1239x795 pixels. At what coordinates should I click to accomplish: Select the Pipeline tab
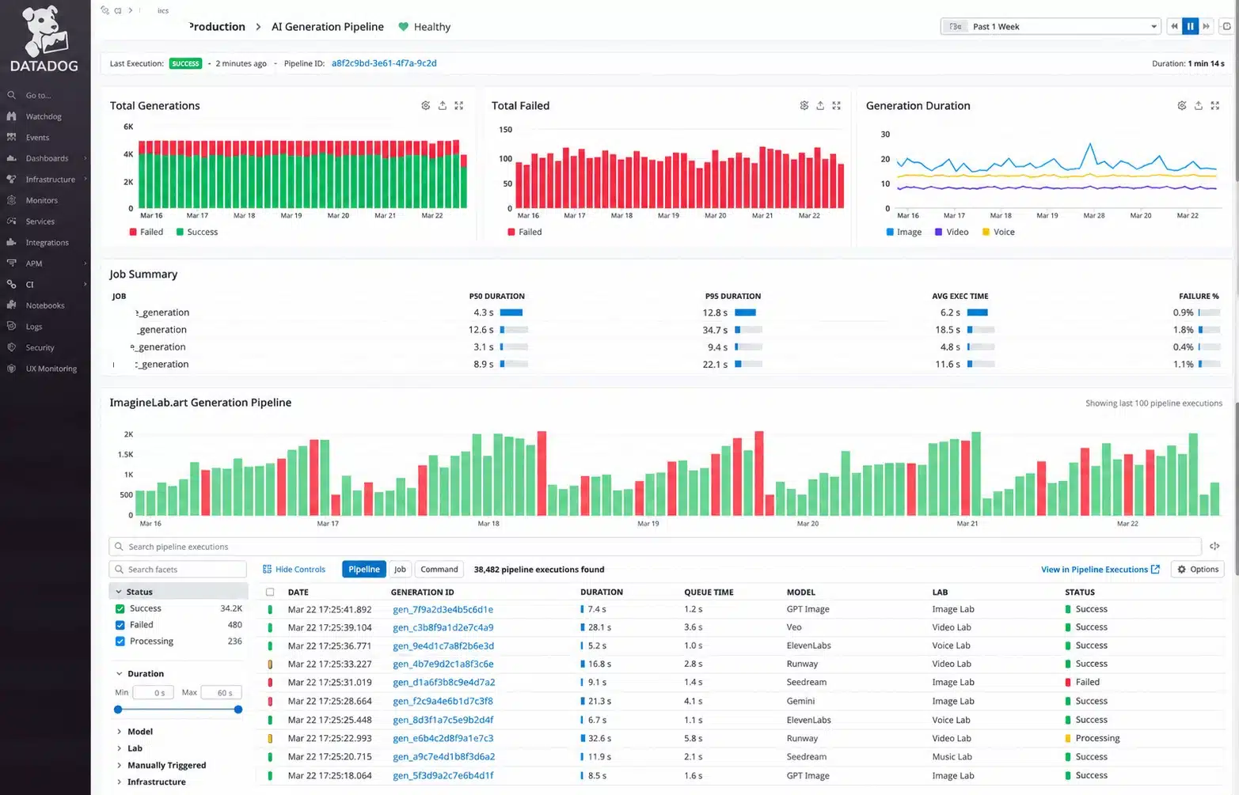(364, 570)
